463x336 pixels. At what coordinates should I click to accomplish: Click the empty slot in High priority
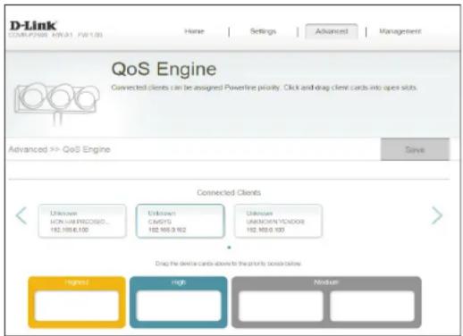click(179, 306)
